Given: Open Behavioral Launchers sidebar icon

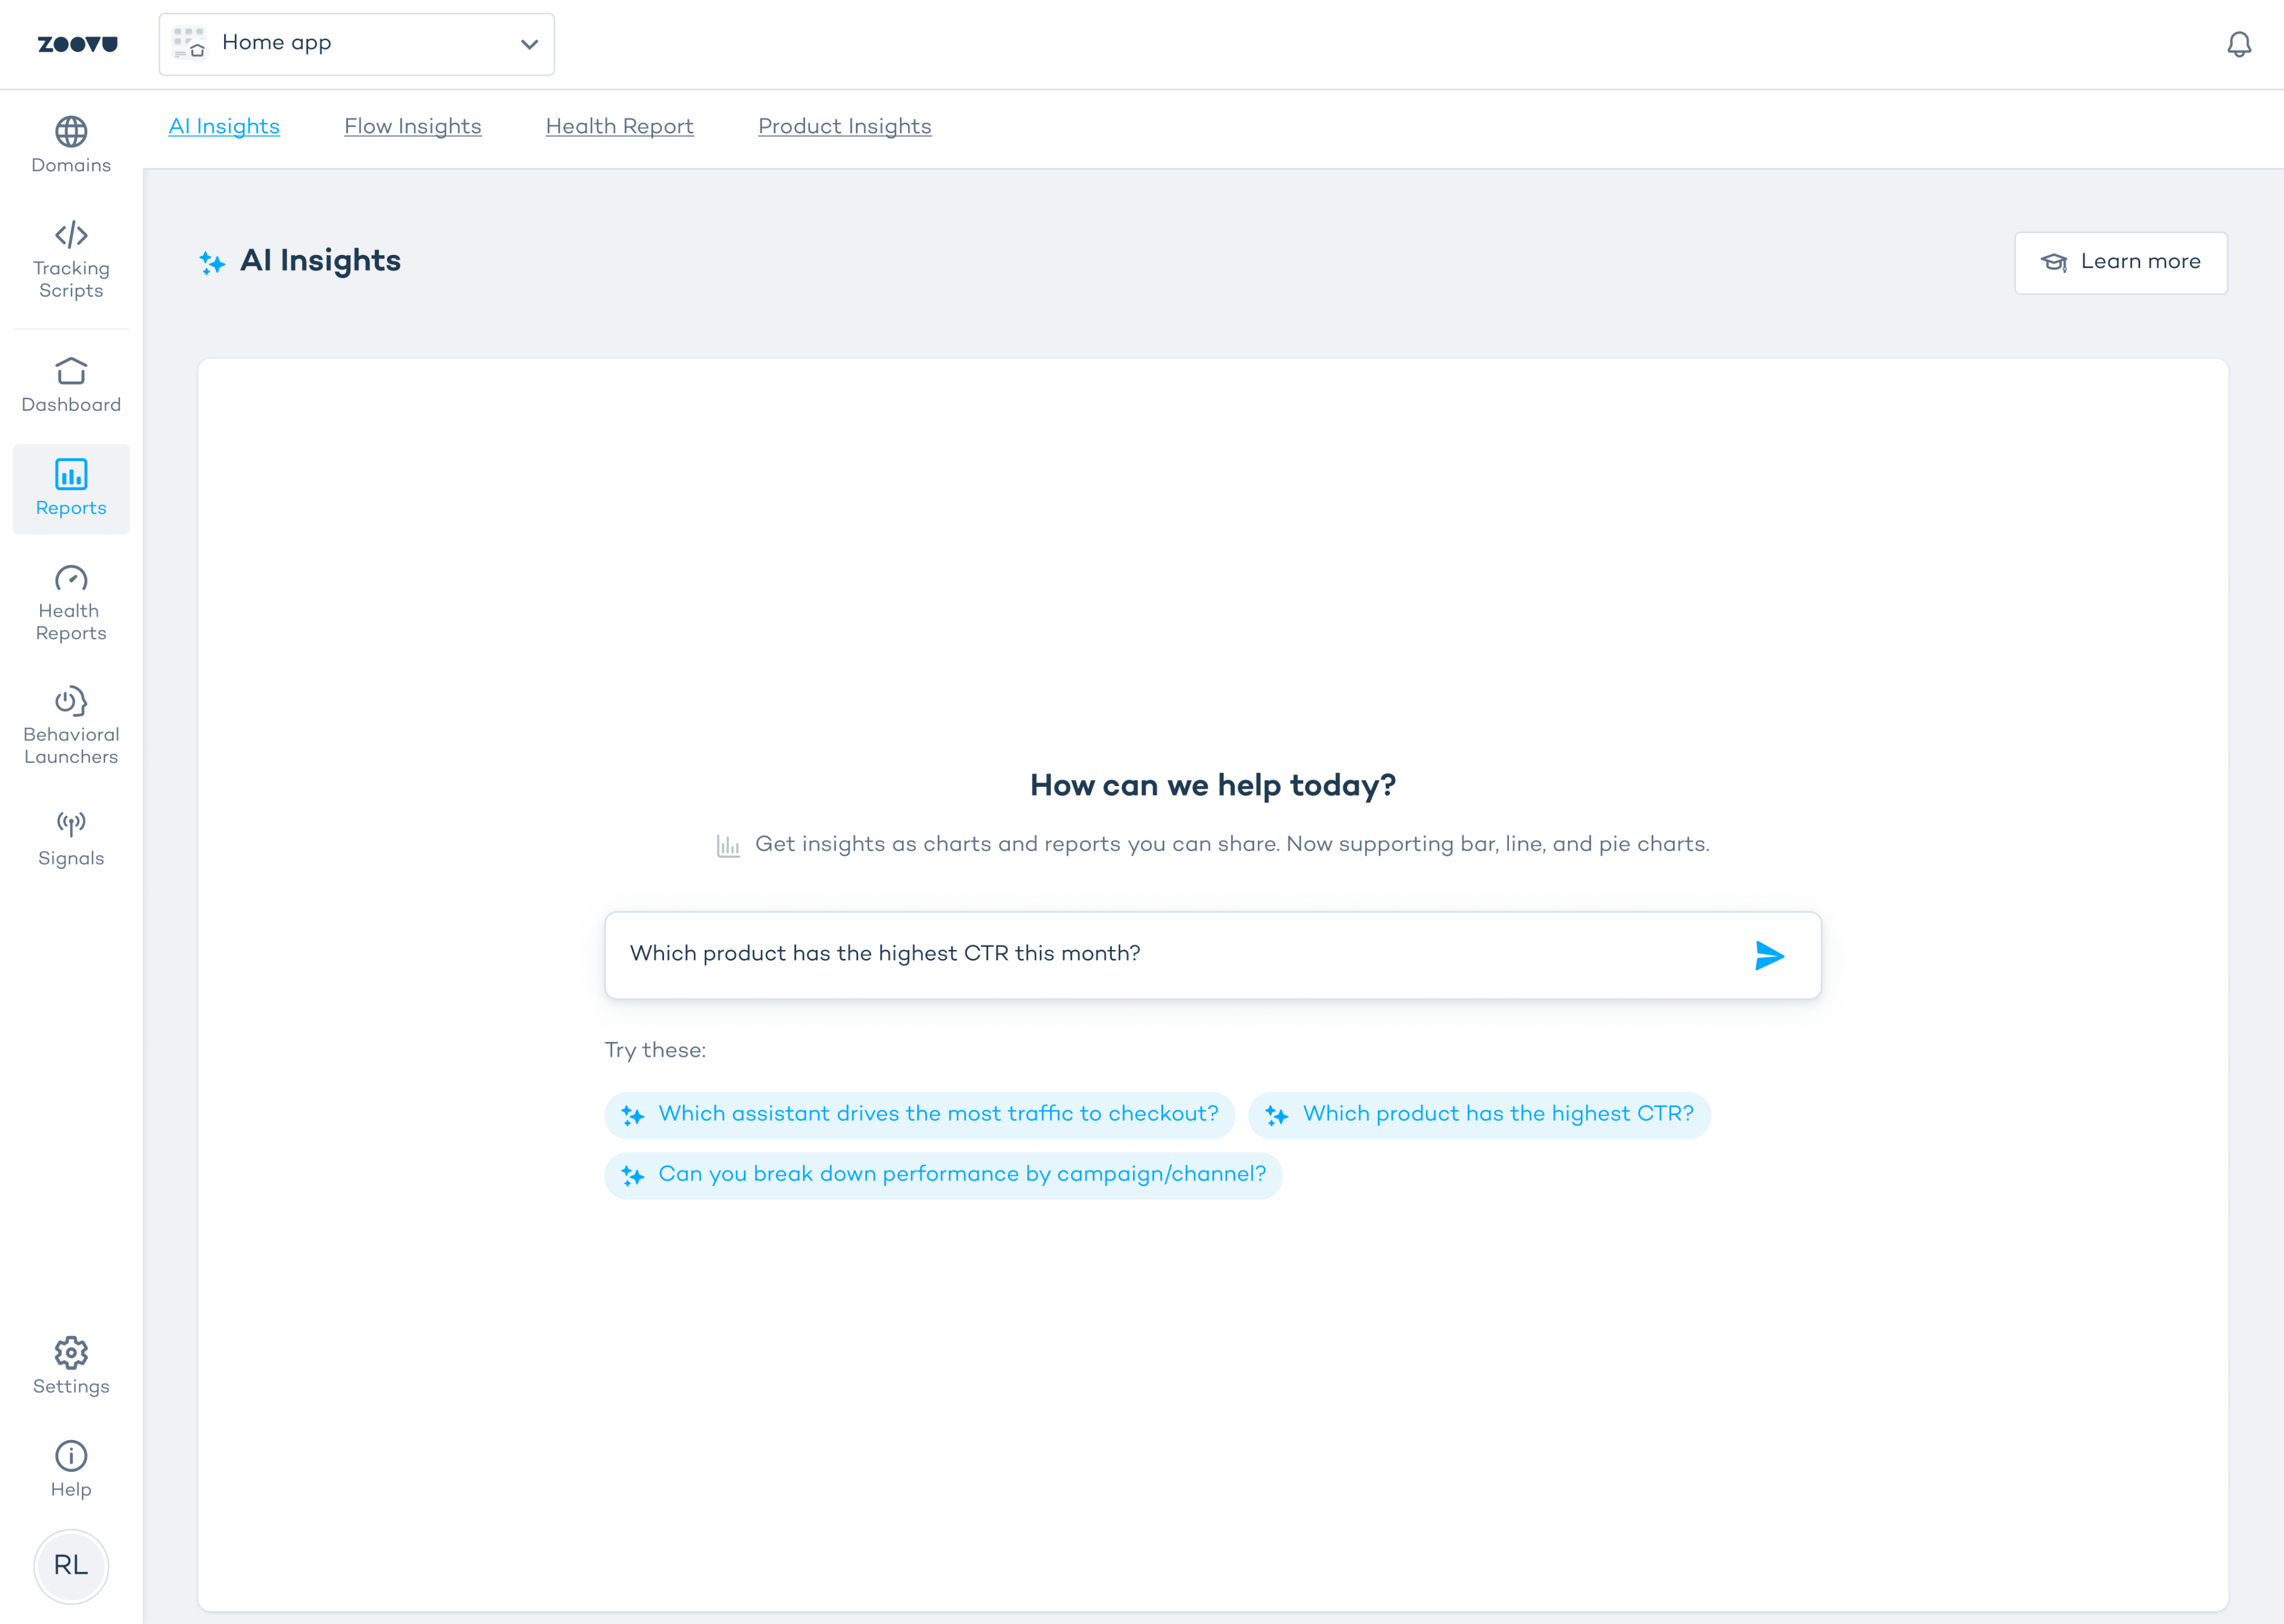Looking at the screenshot, I should tap(71, 702).
